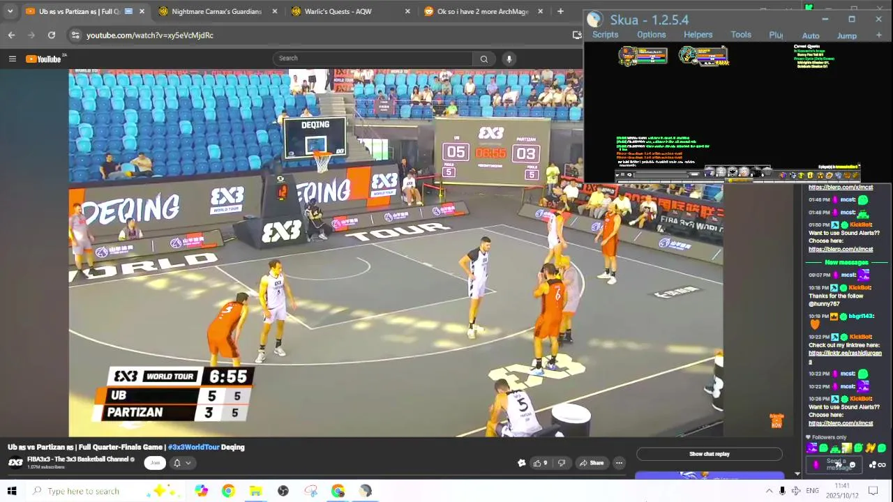Close the Warlic's Quests tab
The width and height of the screenshot is (893, 502).
(x=407, y=11)
